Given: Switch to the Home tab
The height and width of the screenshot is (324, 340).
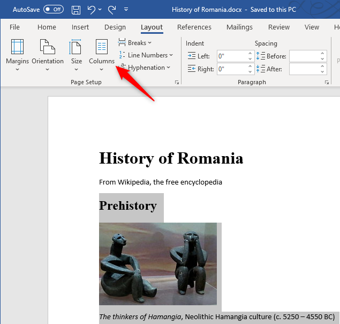Looking at the screenshot, I should tap(47, 27).
